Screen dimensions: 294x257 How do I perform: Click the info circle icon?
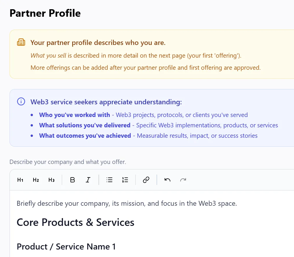click(x=21, y=102)
